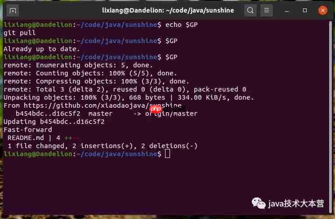This screenshot has width=335, height=219.
Task: Click the github.com/xiaodaojava URL
Action: click(x=103, y=105)
